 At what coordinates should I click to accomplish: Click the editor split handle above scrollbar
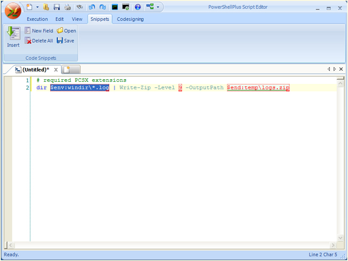[x=340, y=78]
